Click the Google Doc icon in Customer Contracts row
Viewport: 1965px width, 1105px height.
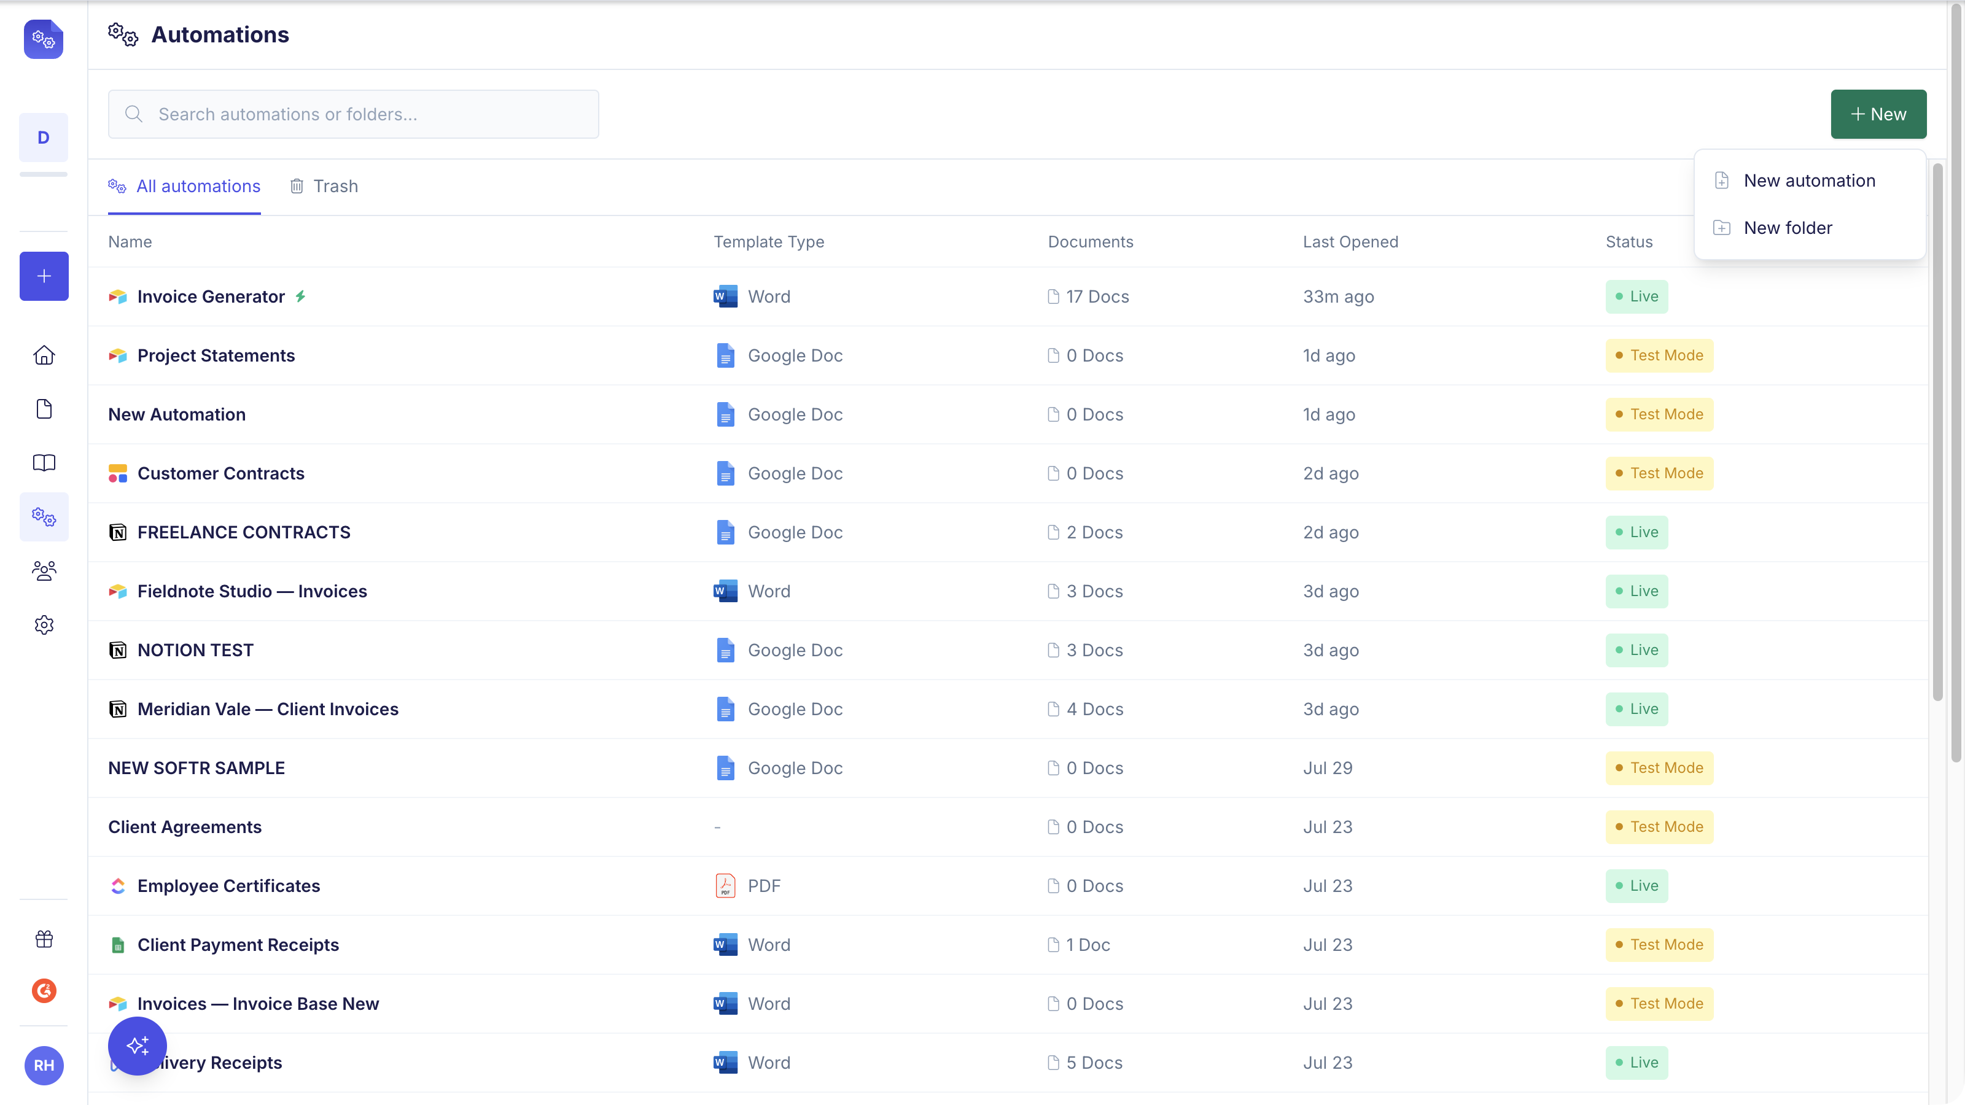click(725, 473)
